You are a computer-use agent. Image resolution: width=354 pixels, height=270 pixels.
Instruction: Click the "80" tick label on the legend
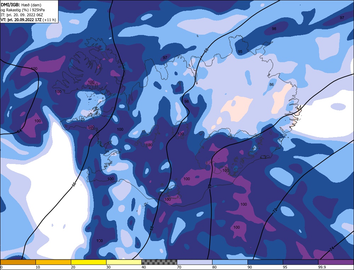tap(215, 267)
